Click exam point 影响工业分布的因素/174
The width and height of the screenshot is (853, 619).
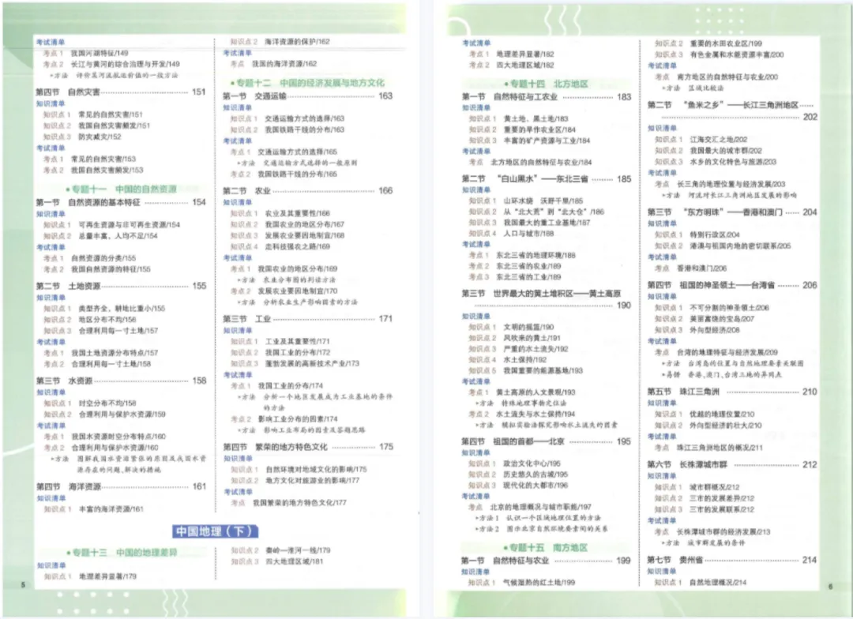[298, 418]
